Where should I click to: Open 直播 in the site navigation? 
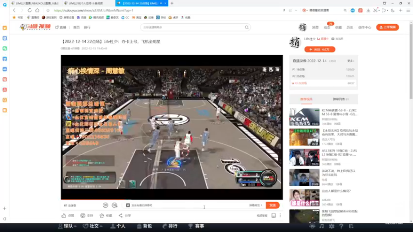coord(61,27)
